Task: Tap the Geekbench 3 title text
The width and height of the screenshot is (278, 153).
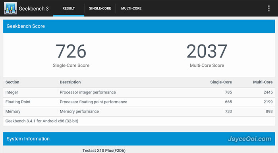Action: (34, 8)
